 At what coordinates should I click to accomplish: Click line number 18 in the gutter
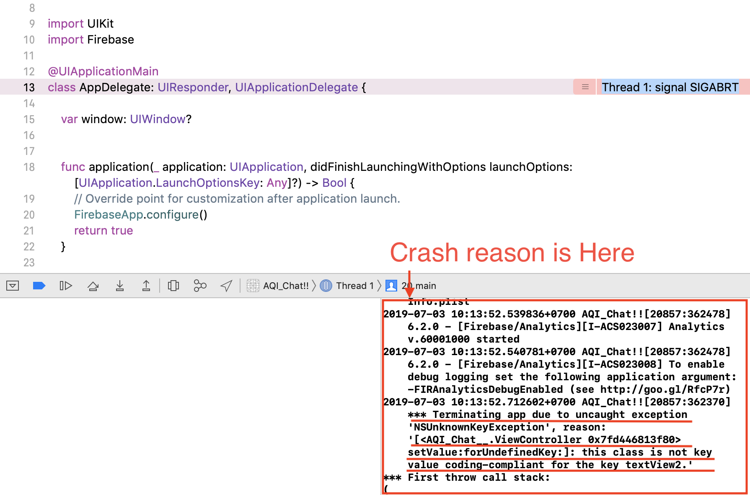click(x=29, y=167)
